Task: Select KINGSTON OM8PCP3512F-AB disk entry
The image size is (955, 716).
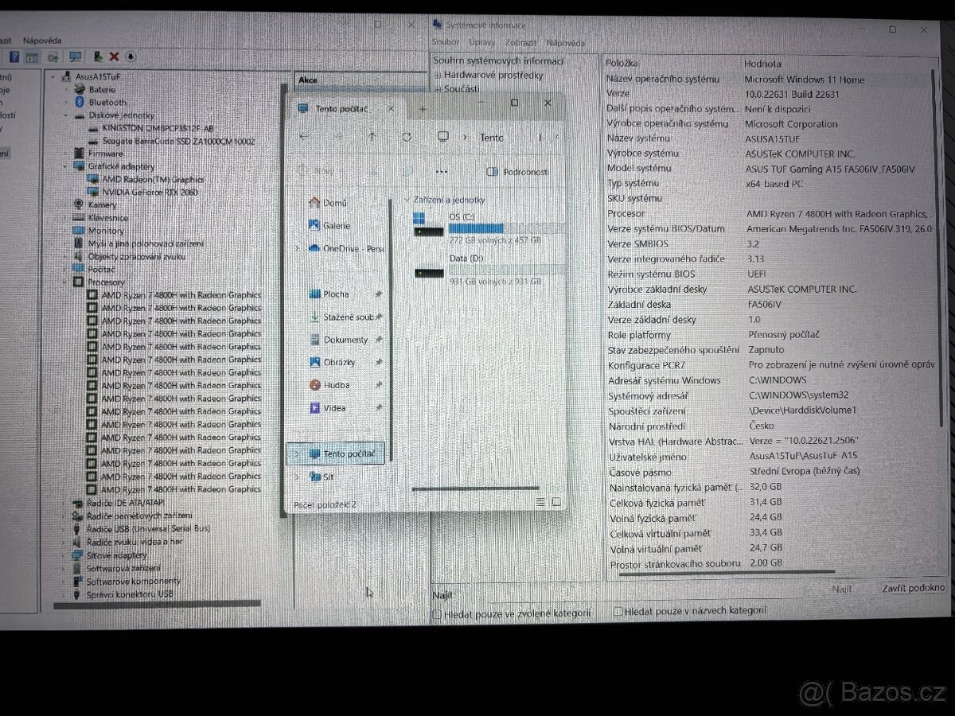Action: click(158, 128)
